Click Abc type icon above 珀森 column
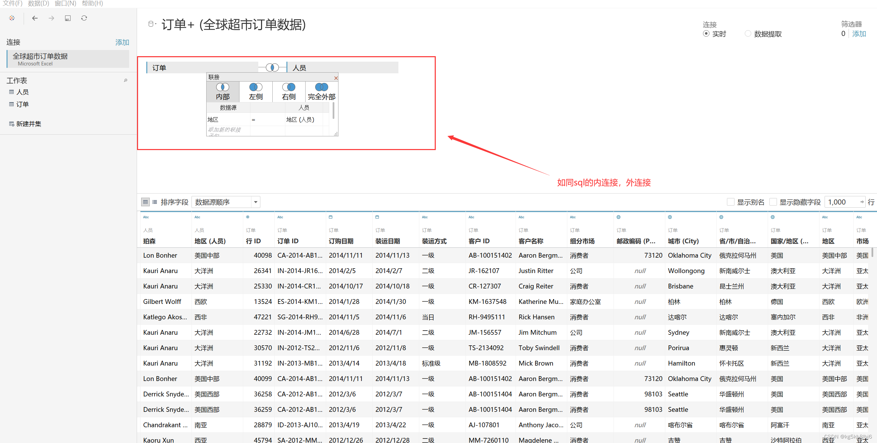This screenshot has height=443, width=877. pos(146,217)
